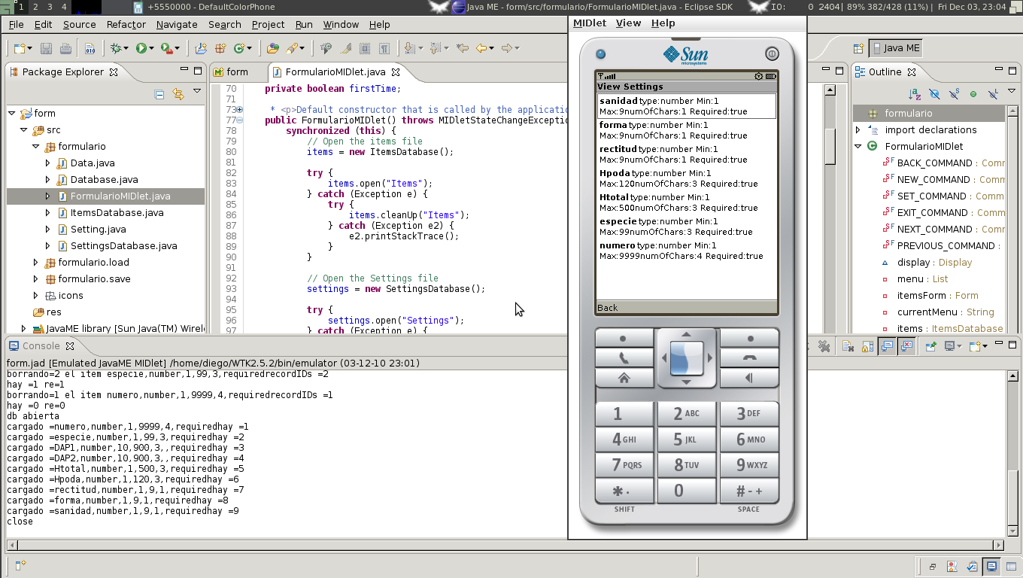Collapse all in Package Explorer
The image size is (1023, 578).
pyautogui.click(x=159, y=94)
